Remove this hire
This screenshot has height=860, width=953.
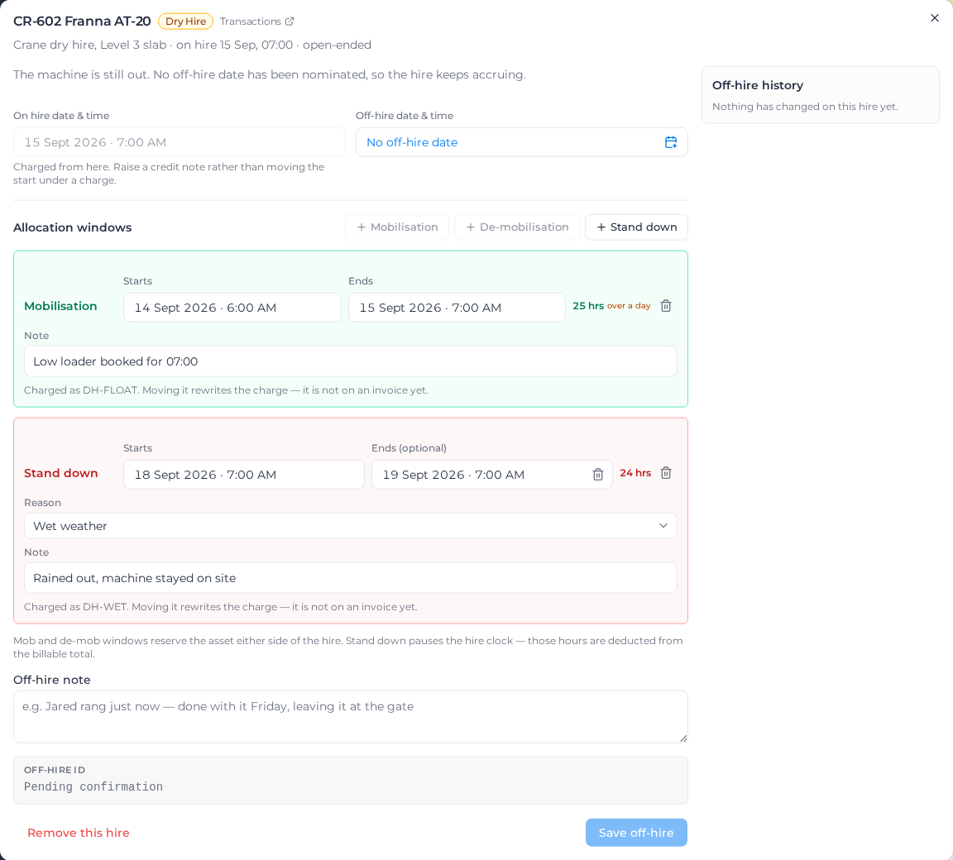pyautogui.click(x=79, y=833)
